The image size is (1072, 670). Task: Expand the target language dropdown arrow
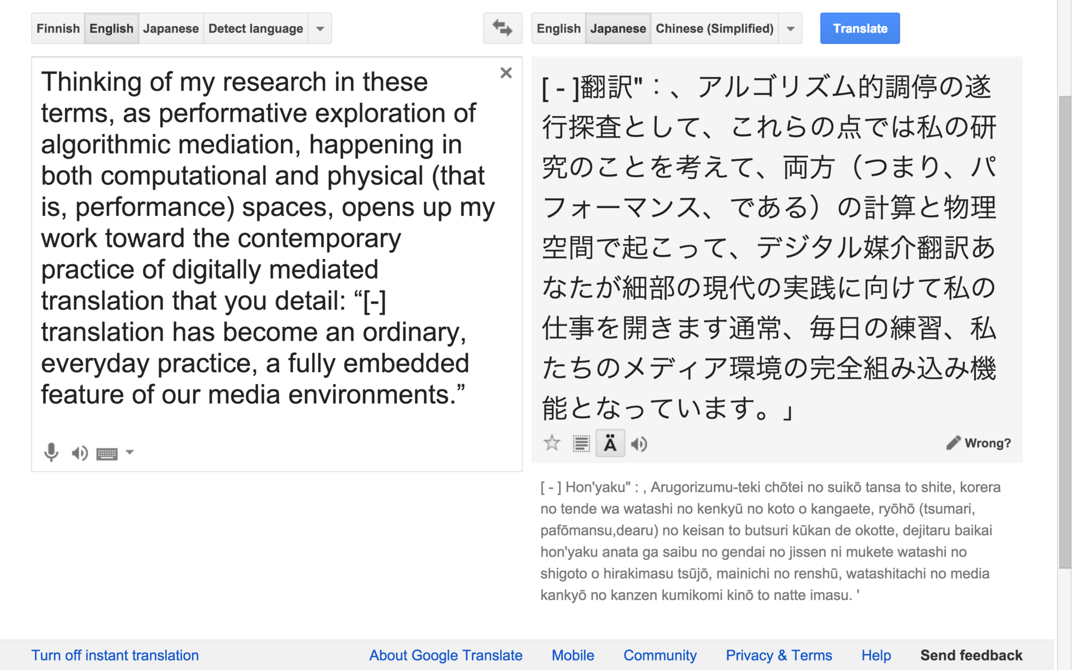click(791, 28)
